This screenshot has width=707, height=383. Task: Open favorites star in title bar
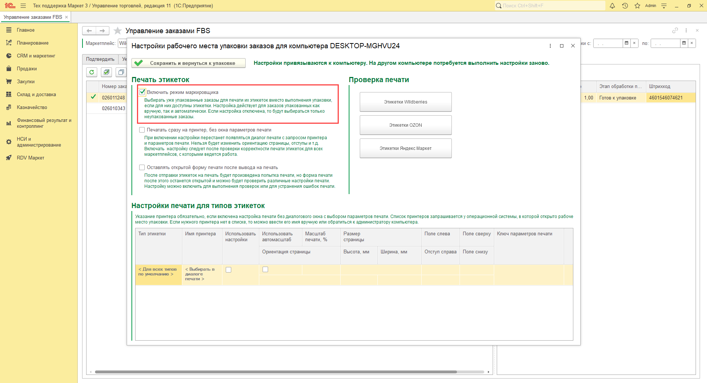(637, 6)
